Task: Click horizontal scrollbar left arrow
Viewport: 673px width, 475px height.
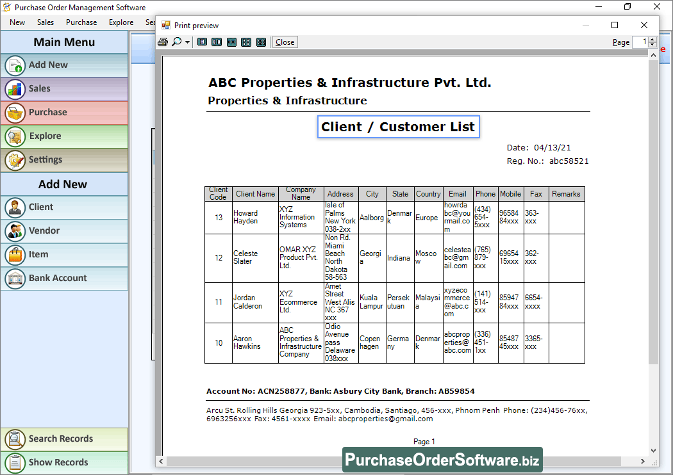Action: [161, 462]
